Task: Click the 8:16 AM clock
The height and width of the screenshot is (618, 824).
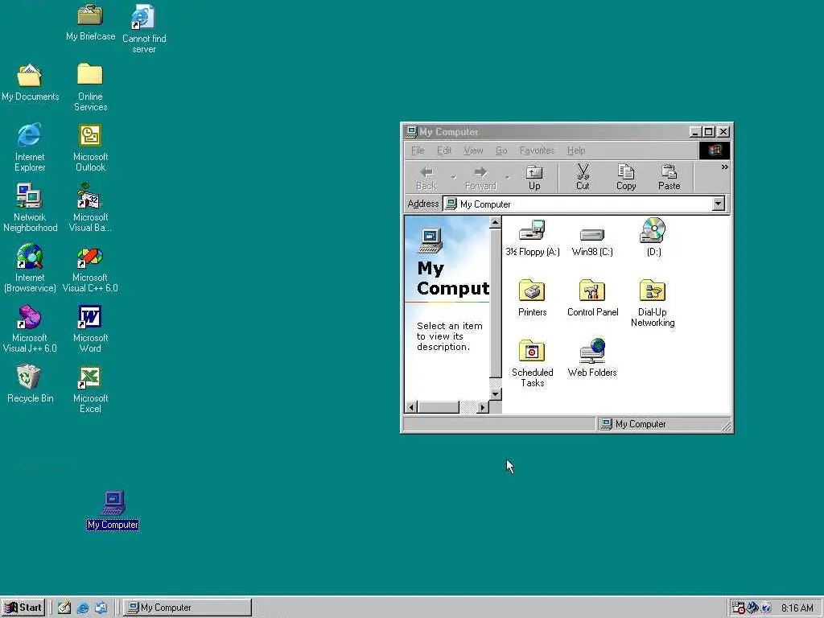Action: tap(797, 608)
